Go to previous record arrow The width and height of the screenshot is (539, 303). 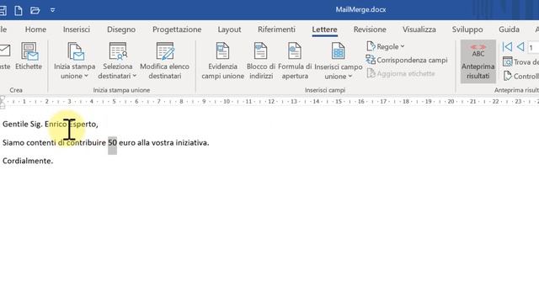[520, 47]
